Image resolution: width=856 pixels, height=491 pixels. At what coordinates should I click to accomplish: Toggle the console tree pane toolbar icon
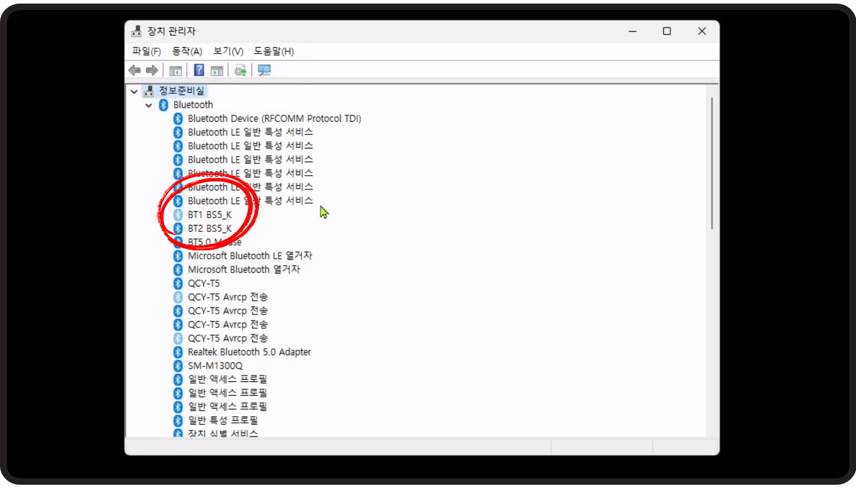[x=176, y=70]
